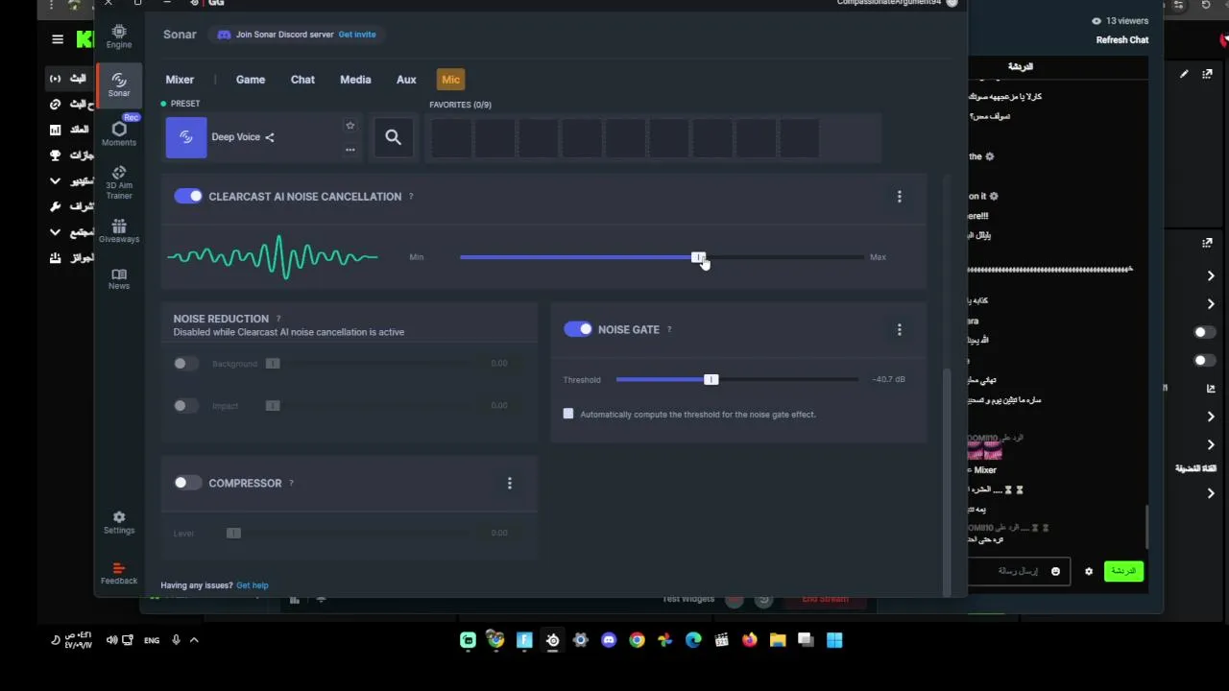This screenshot has width=1229, height=691.
Task: Open Noise Gate three-dot options menu
Action: coord(900,329)
